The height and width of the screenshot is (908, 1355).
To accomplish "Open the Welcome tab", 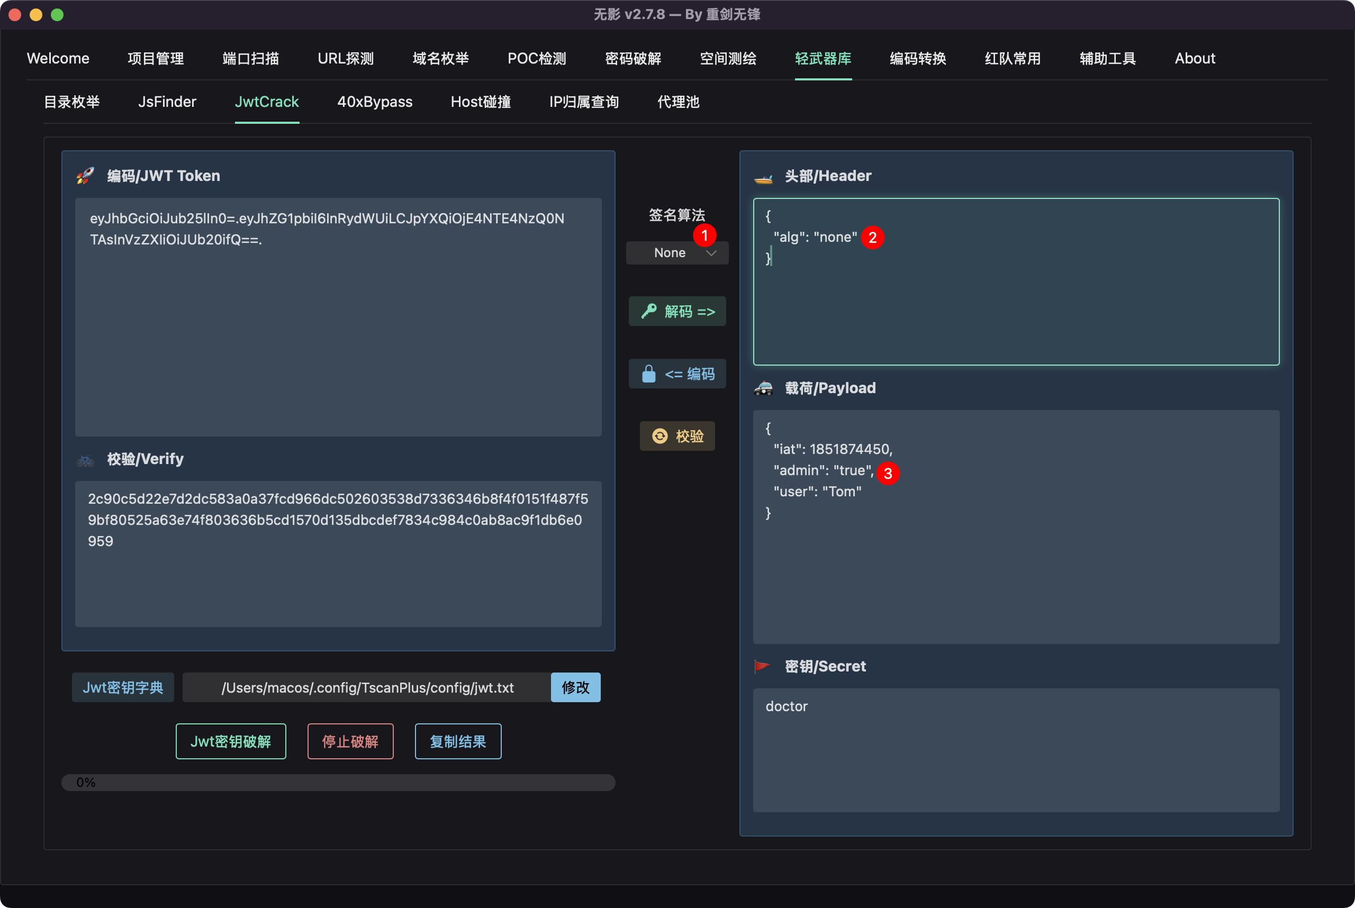I will tap(58, 59).
